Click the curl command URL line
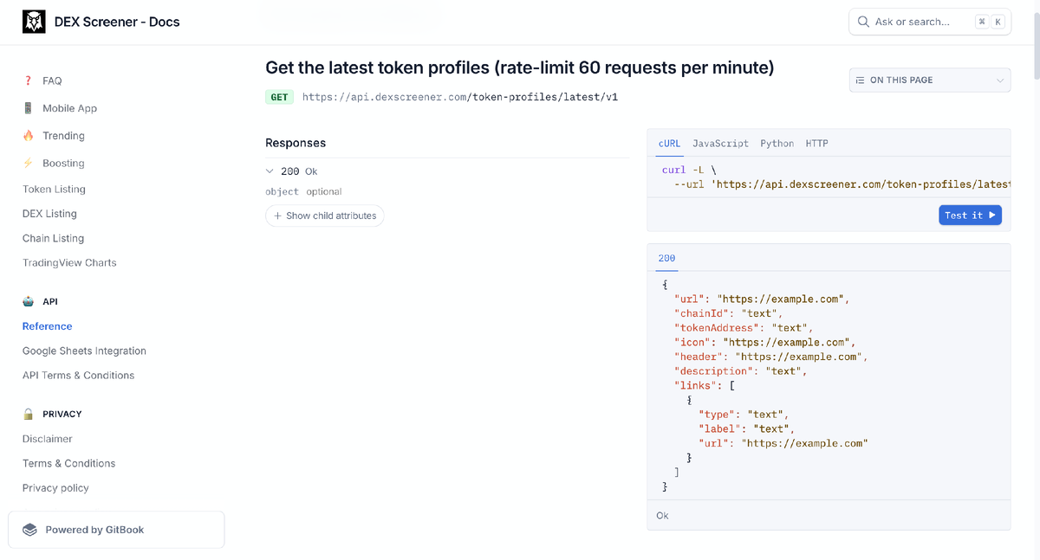This screenshot has height=560, width=1040. pyautogui.click(x=842, y=184)
